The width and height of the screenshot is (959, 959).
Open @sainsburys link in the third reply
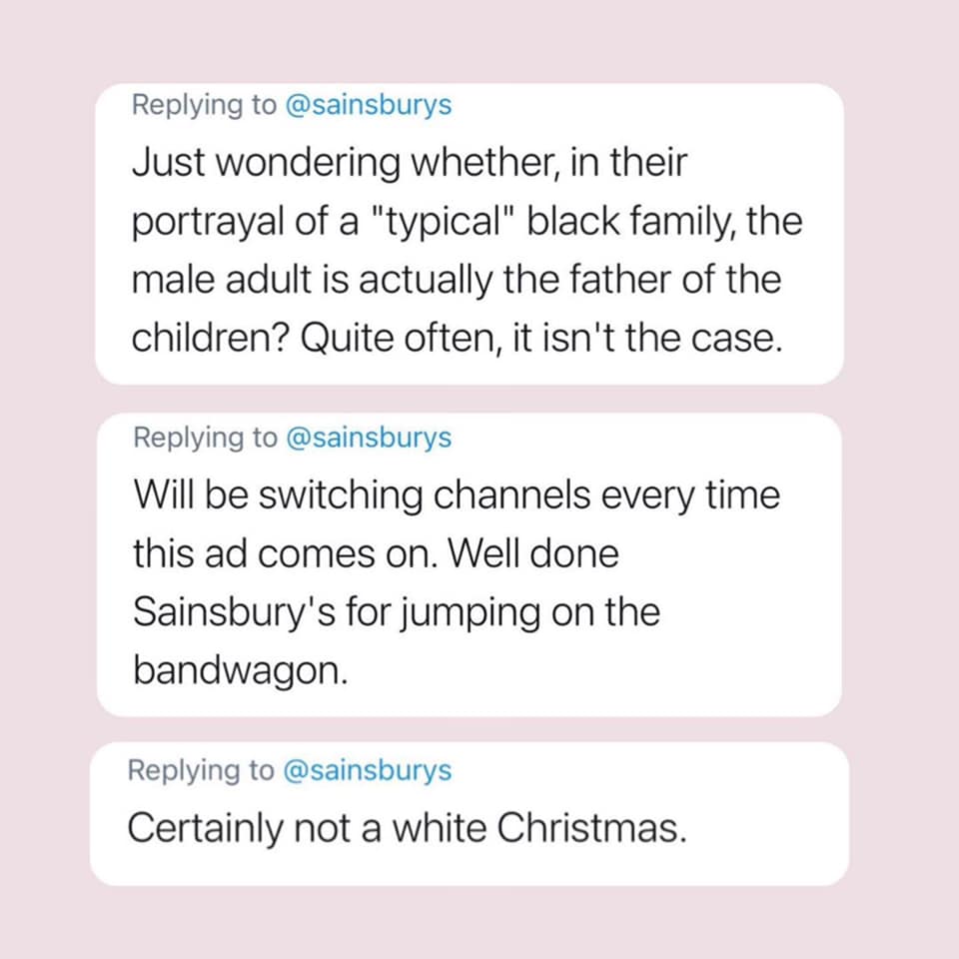[368, 770]
